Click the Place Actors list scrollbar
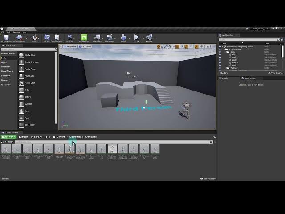Image resolution: width=285 pixels, height=214 pixels. pyautogui.click(x=56, y=88)
